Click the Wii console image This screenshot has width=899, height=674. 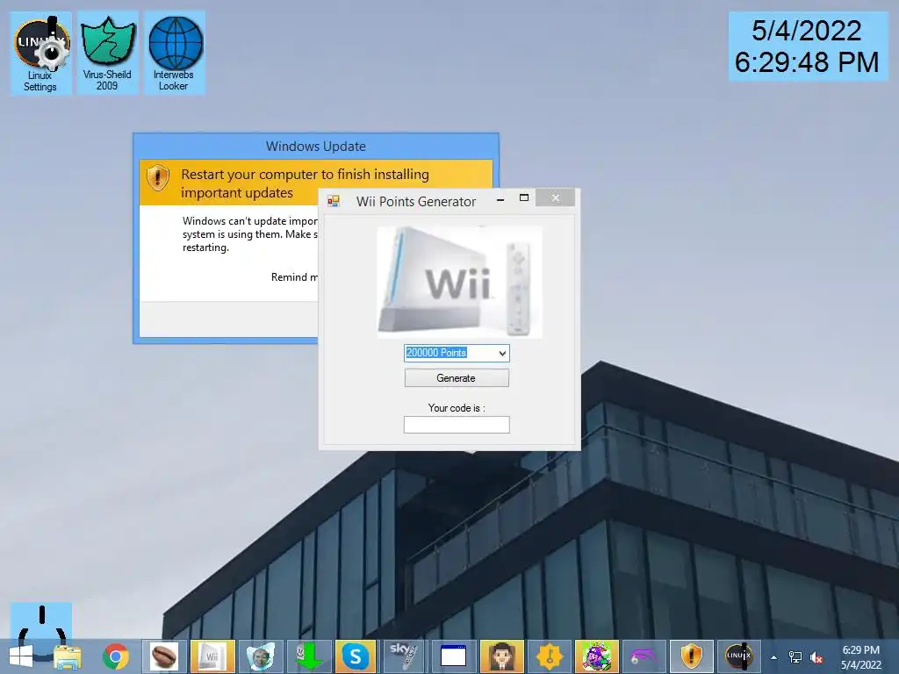point(459,282)
